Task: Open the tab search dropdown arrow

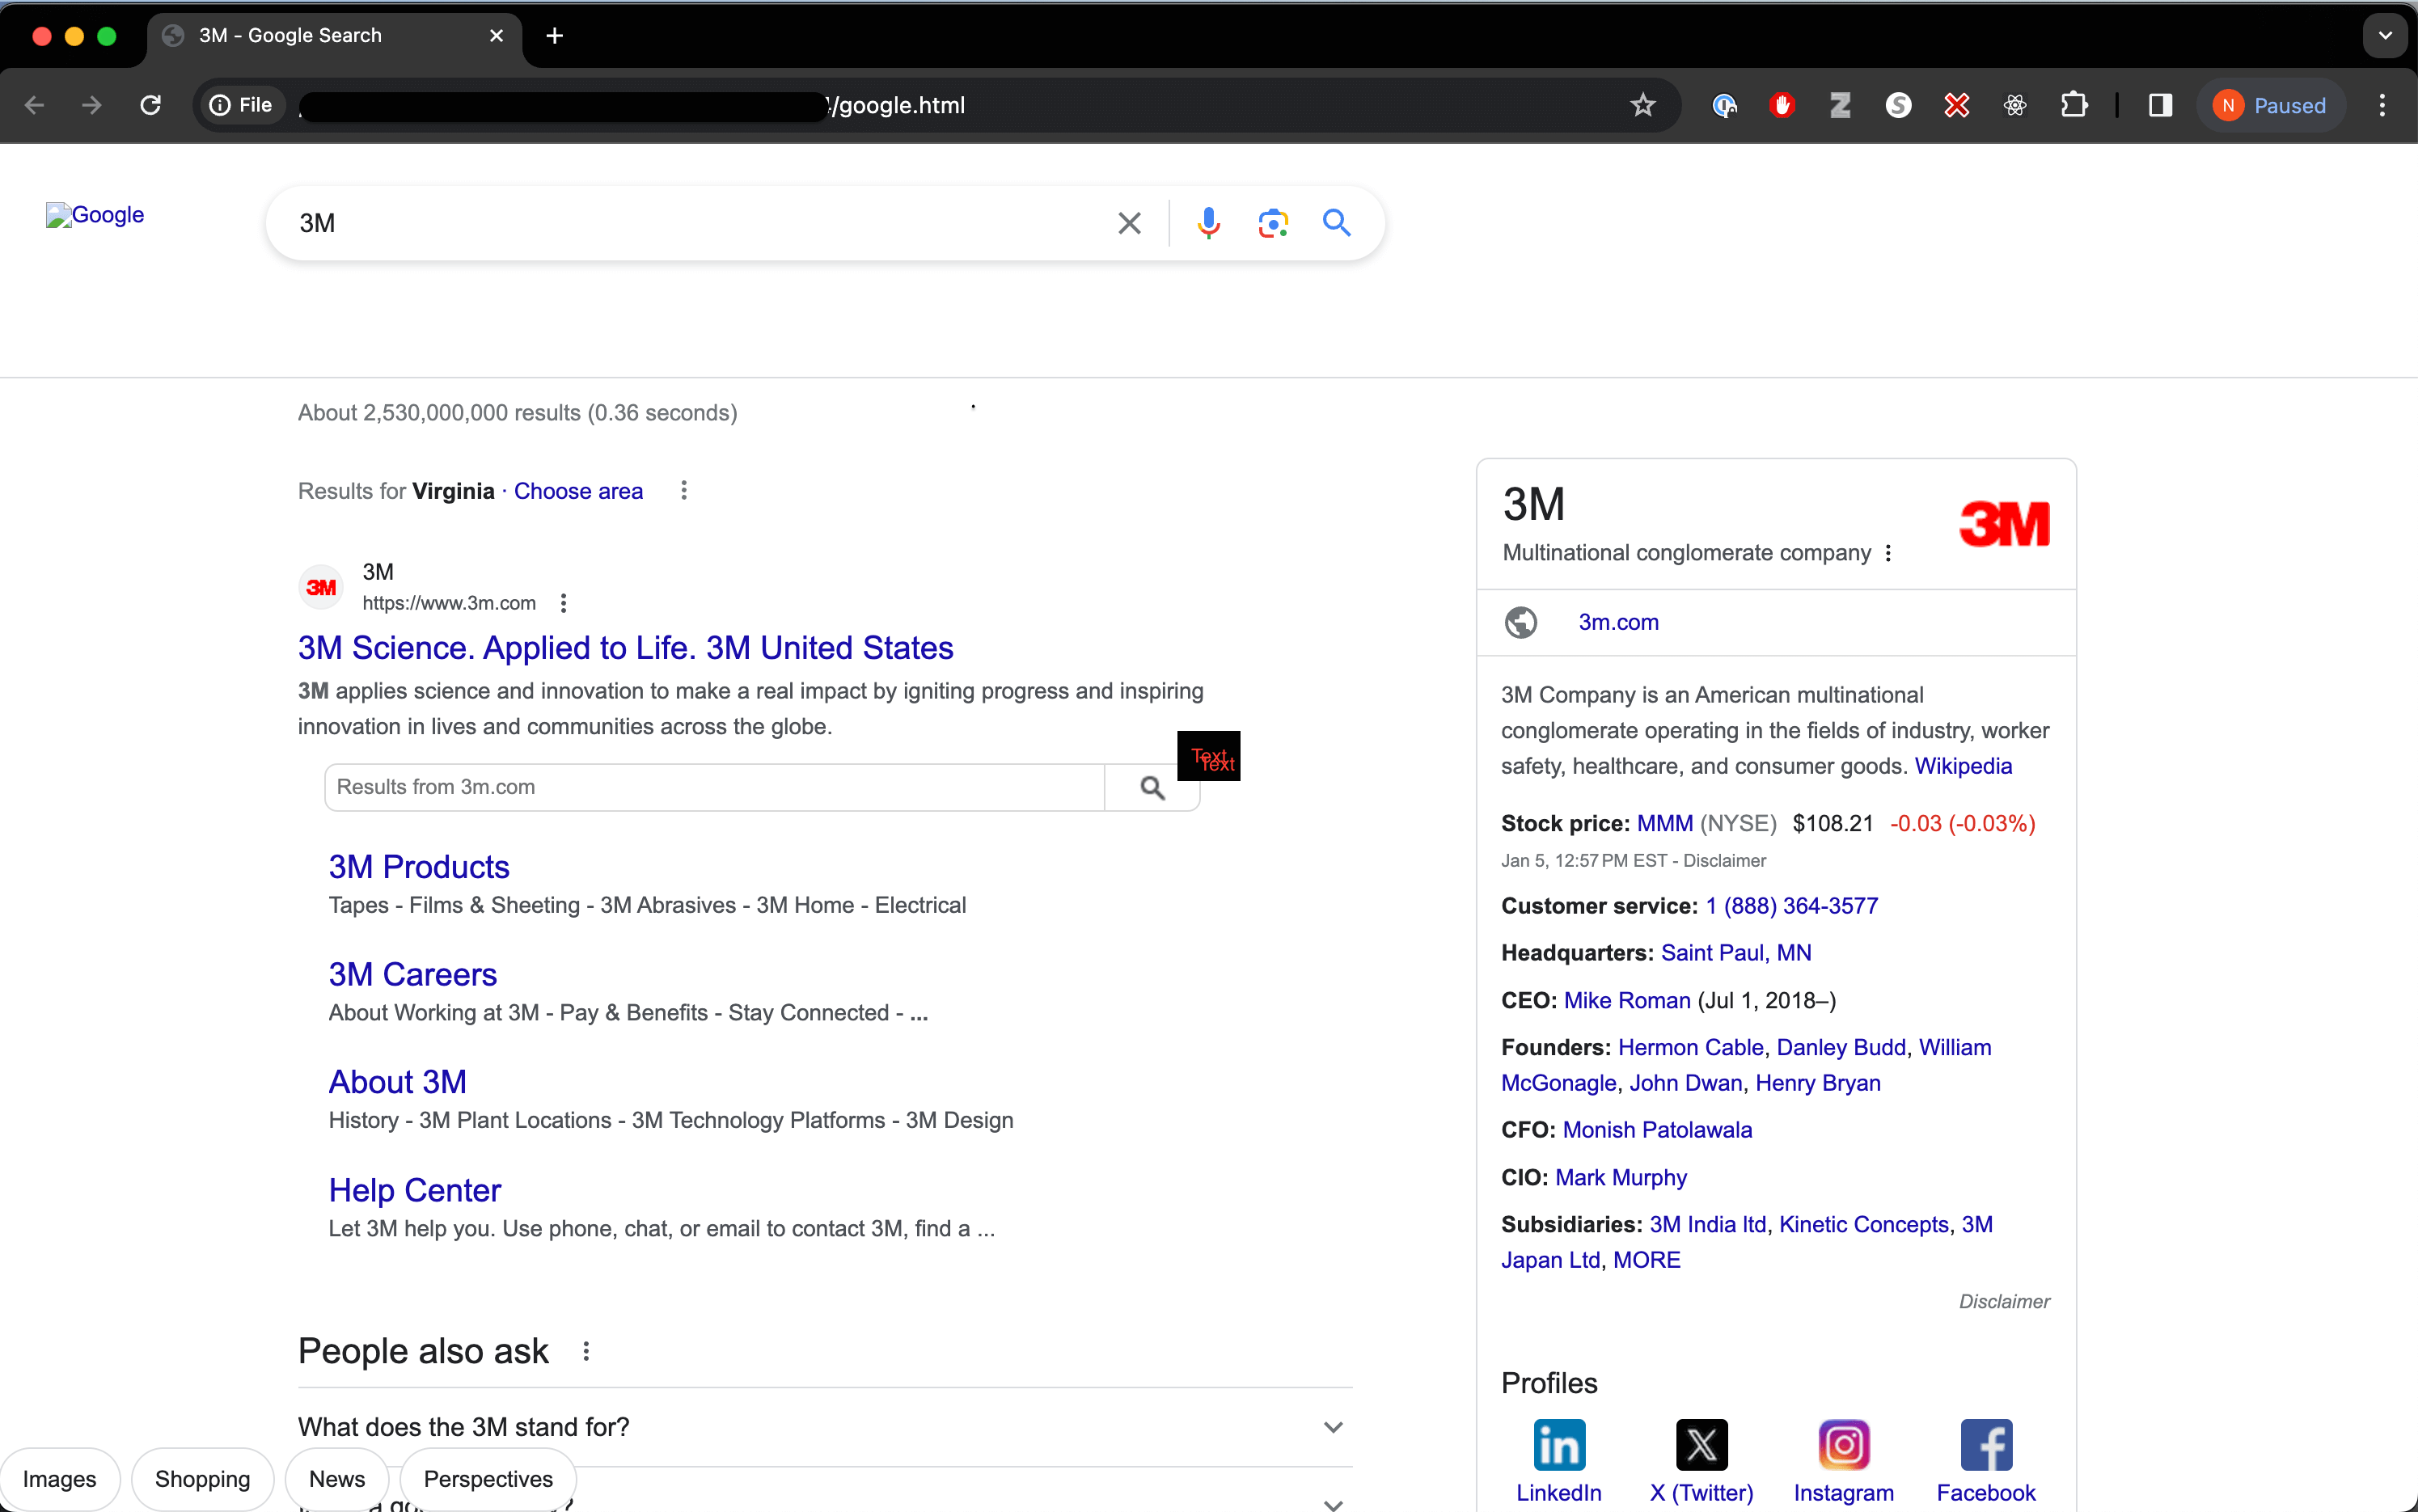Action: pos(2385,36)
